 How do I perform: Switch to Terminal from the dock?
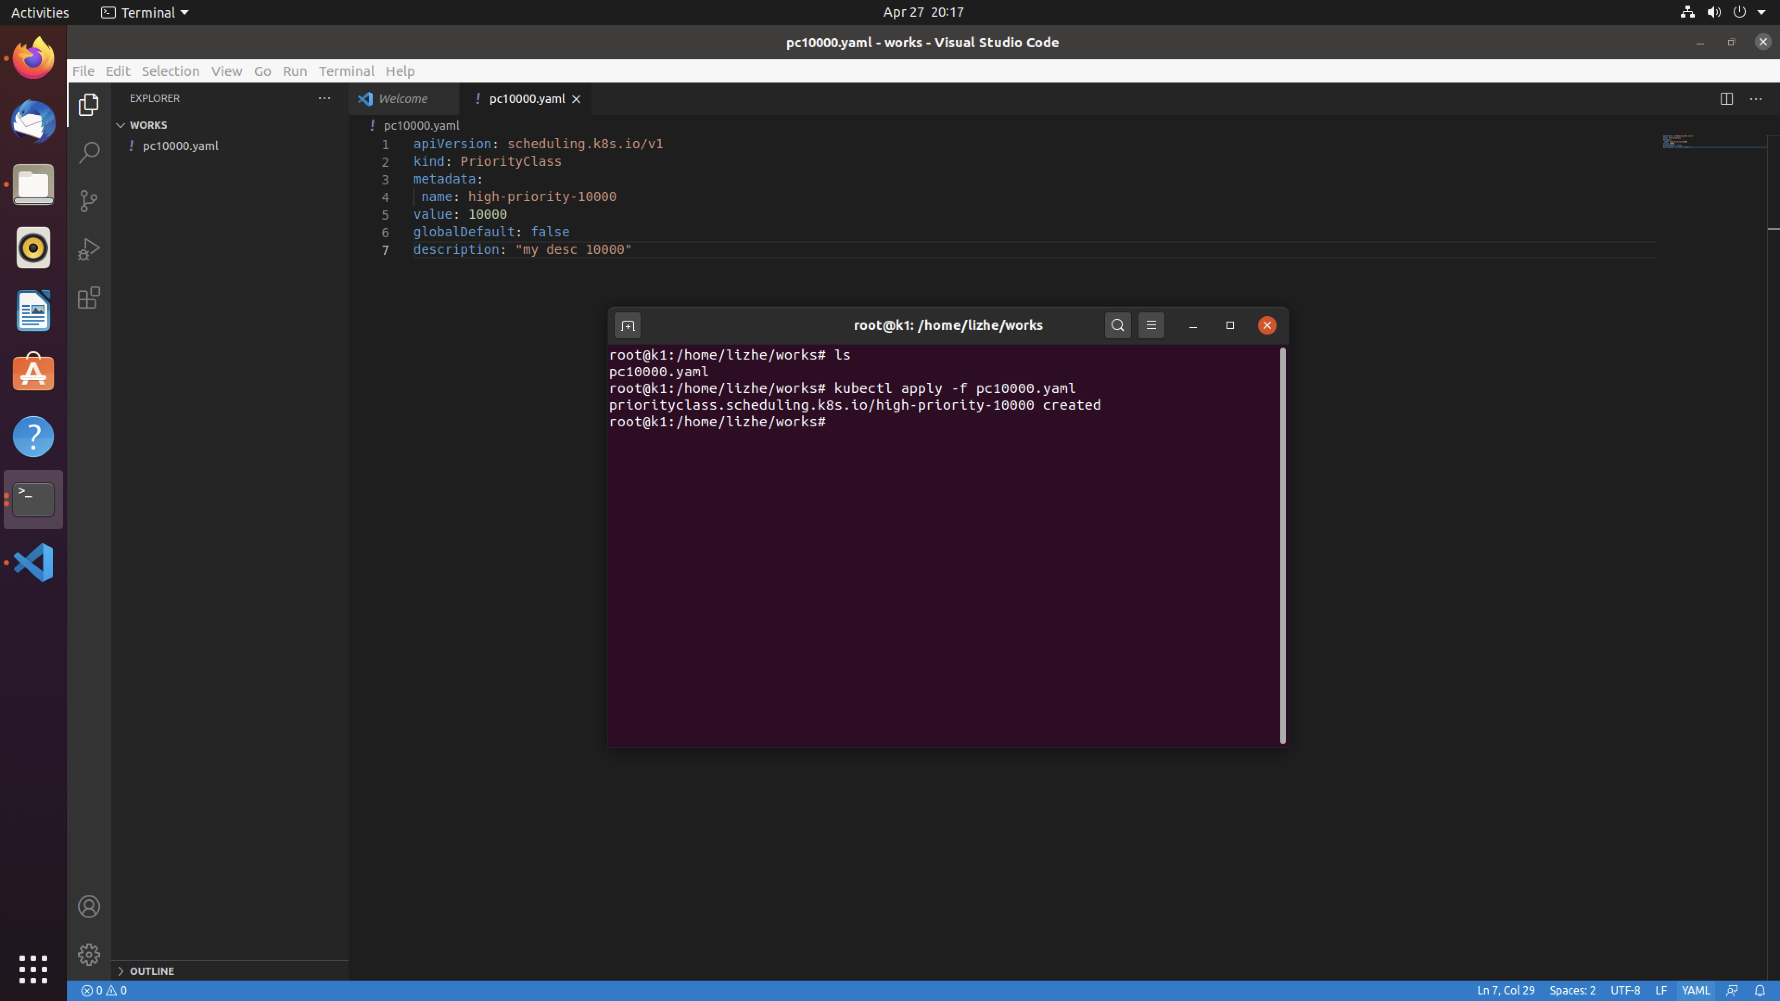point(33,500)
